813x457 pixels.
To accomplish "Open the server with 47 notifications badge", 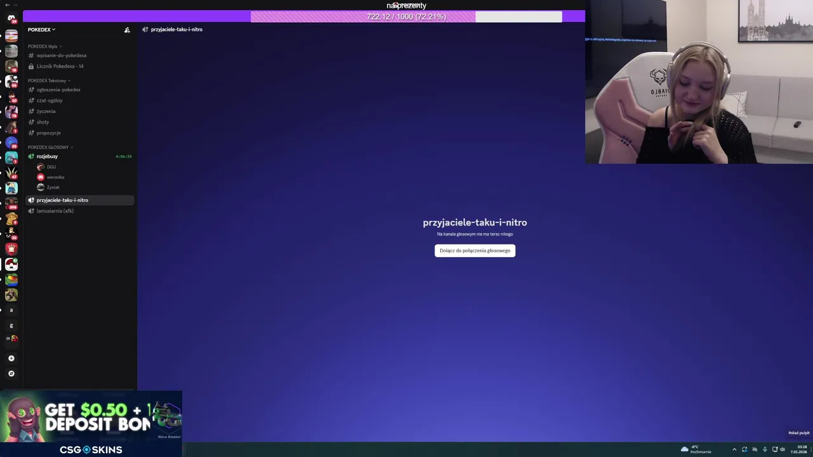I will (x=11, y=172).
